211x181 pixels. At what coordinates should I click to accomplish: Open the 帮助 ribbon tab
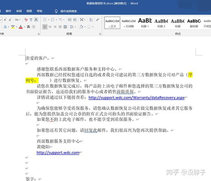point(39,11)
